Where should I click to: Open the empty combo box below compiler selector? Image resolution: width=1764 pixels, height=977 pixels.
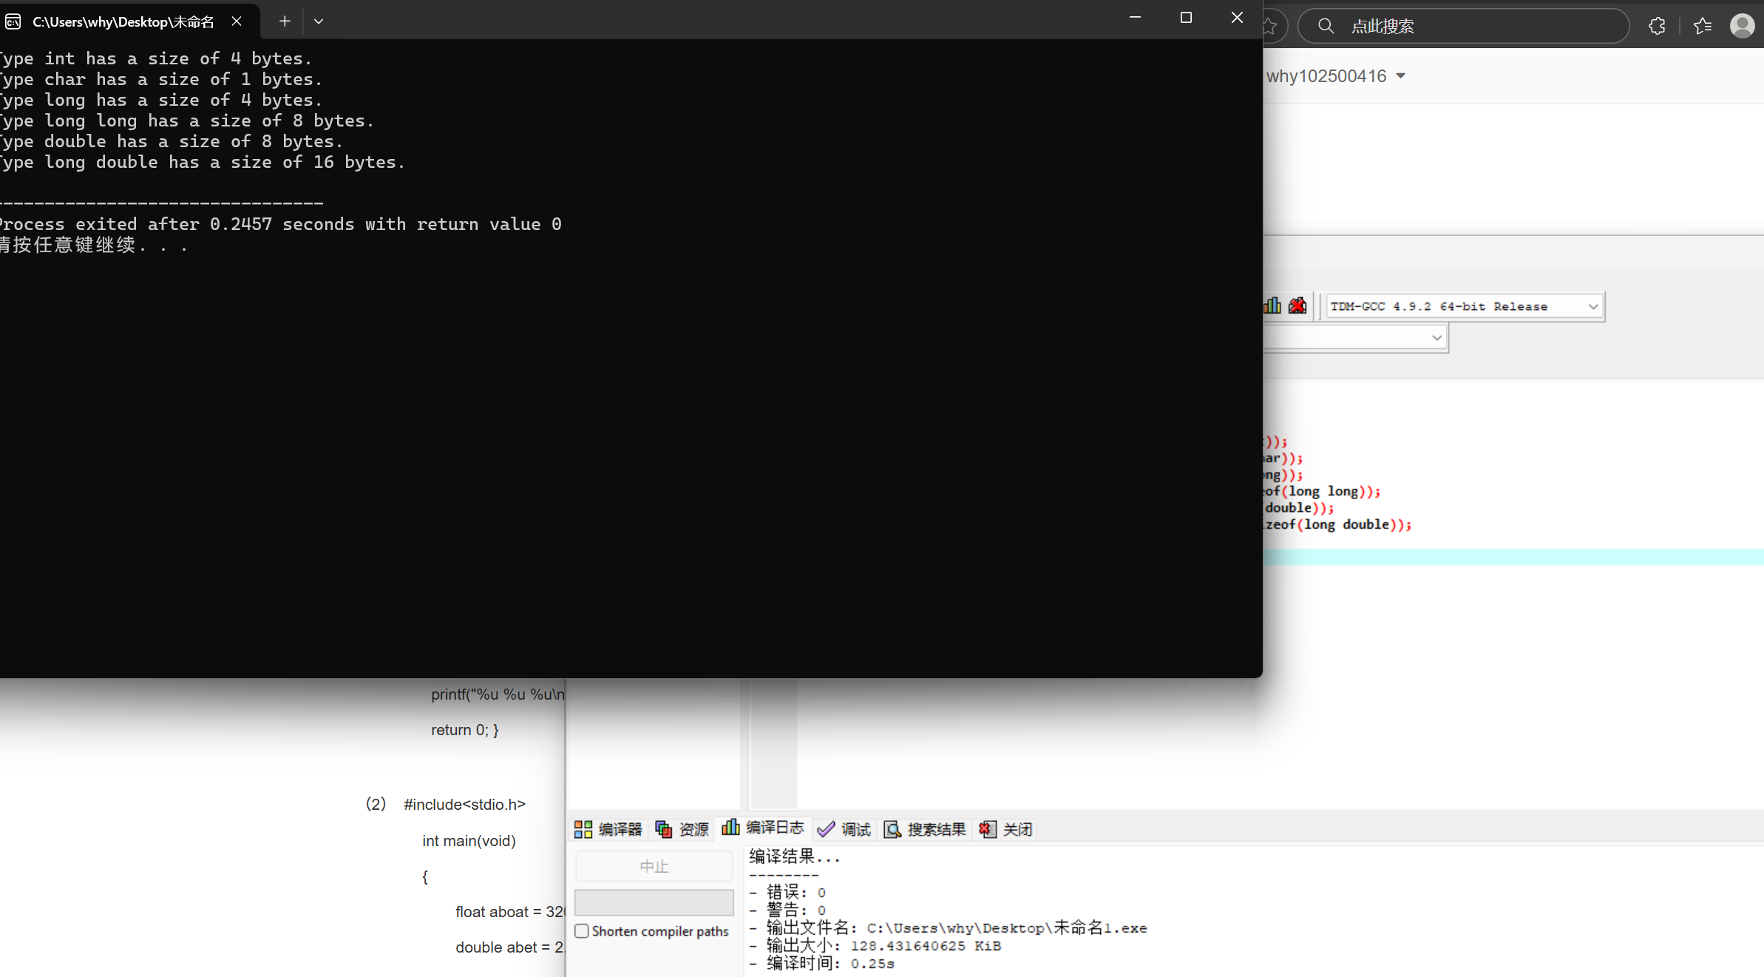pyautogui.click(x=1436, y=337)
